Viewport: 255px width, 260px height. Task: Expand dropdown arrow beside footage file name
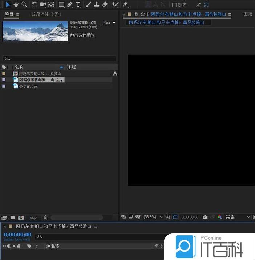coord(114,23)
